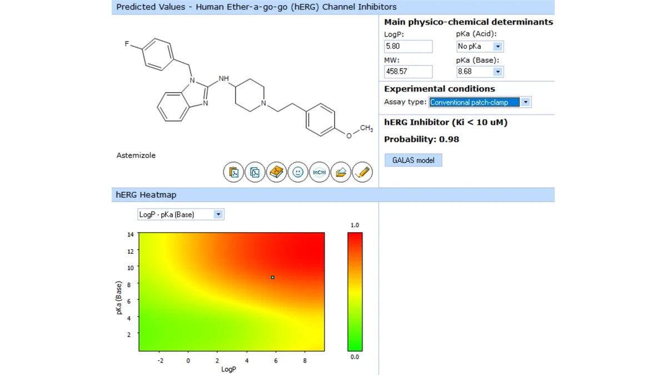
Task: Click the hERG Heatmap section header
Action: coord(333,195)
